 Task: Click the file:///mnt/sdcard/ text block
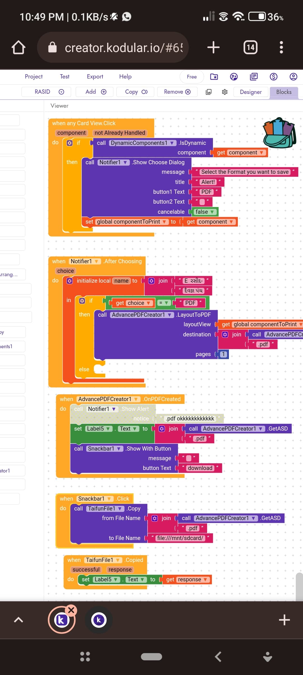click(x=180, y=538)
